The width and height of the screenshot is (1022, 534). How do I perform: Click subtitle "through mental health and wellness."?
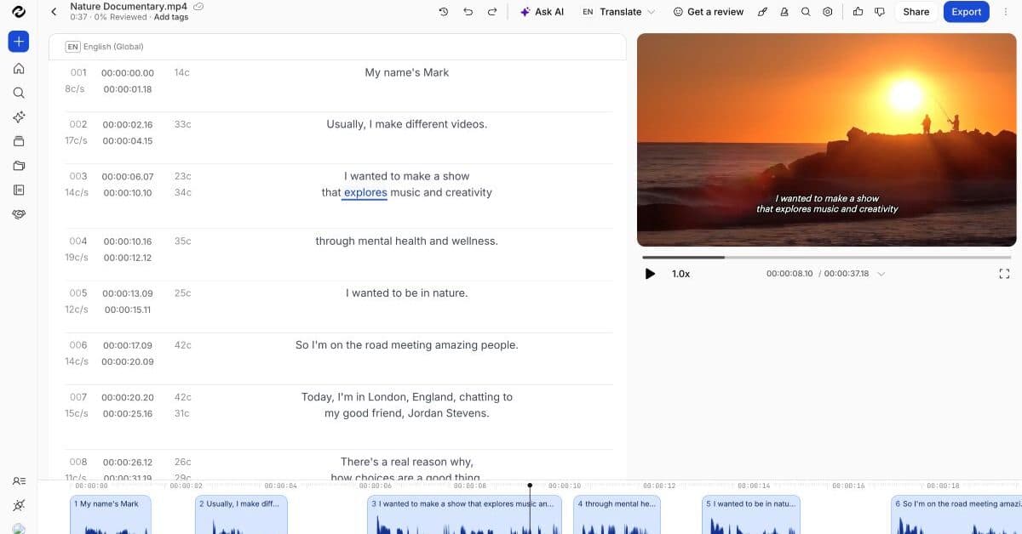coord(407,241)
